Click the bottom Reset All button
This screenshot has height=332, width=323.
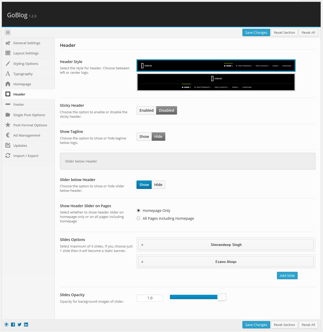pos(308,325)
